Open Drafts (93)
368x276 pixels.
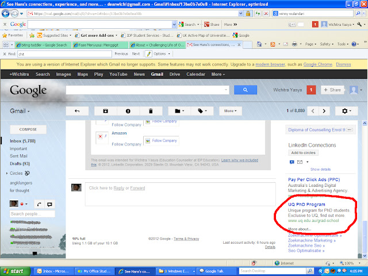coord(20,163)
